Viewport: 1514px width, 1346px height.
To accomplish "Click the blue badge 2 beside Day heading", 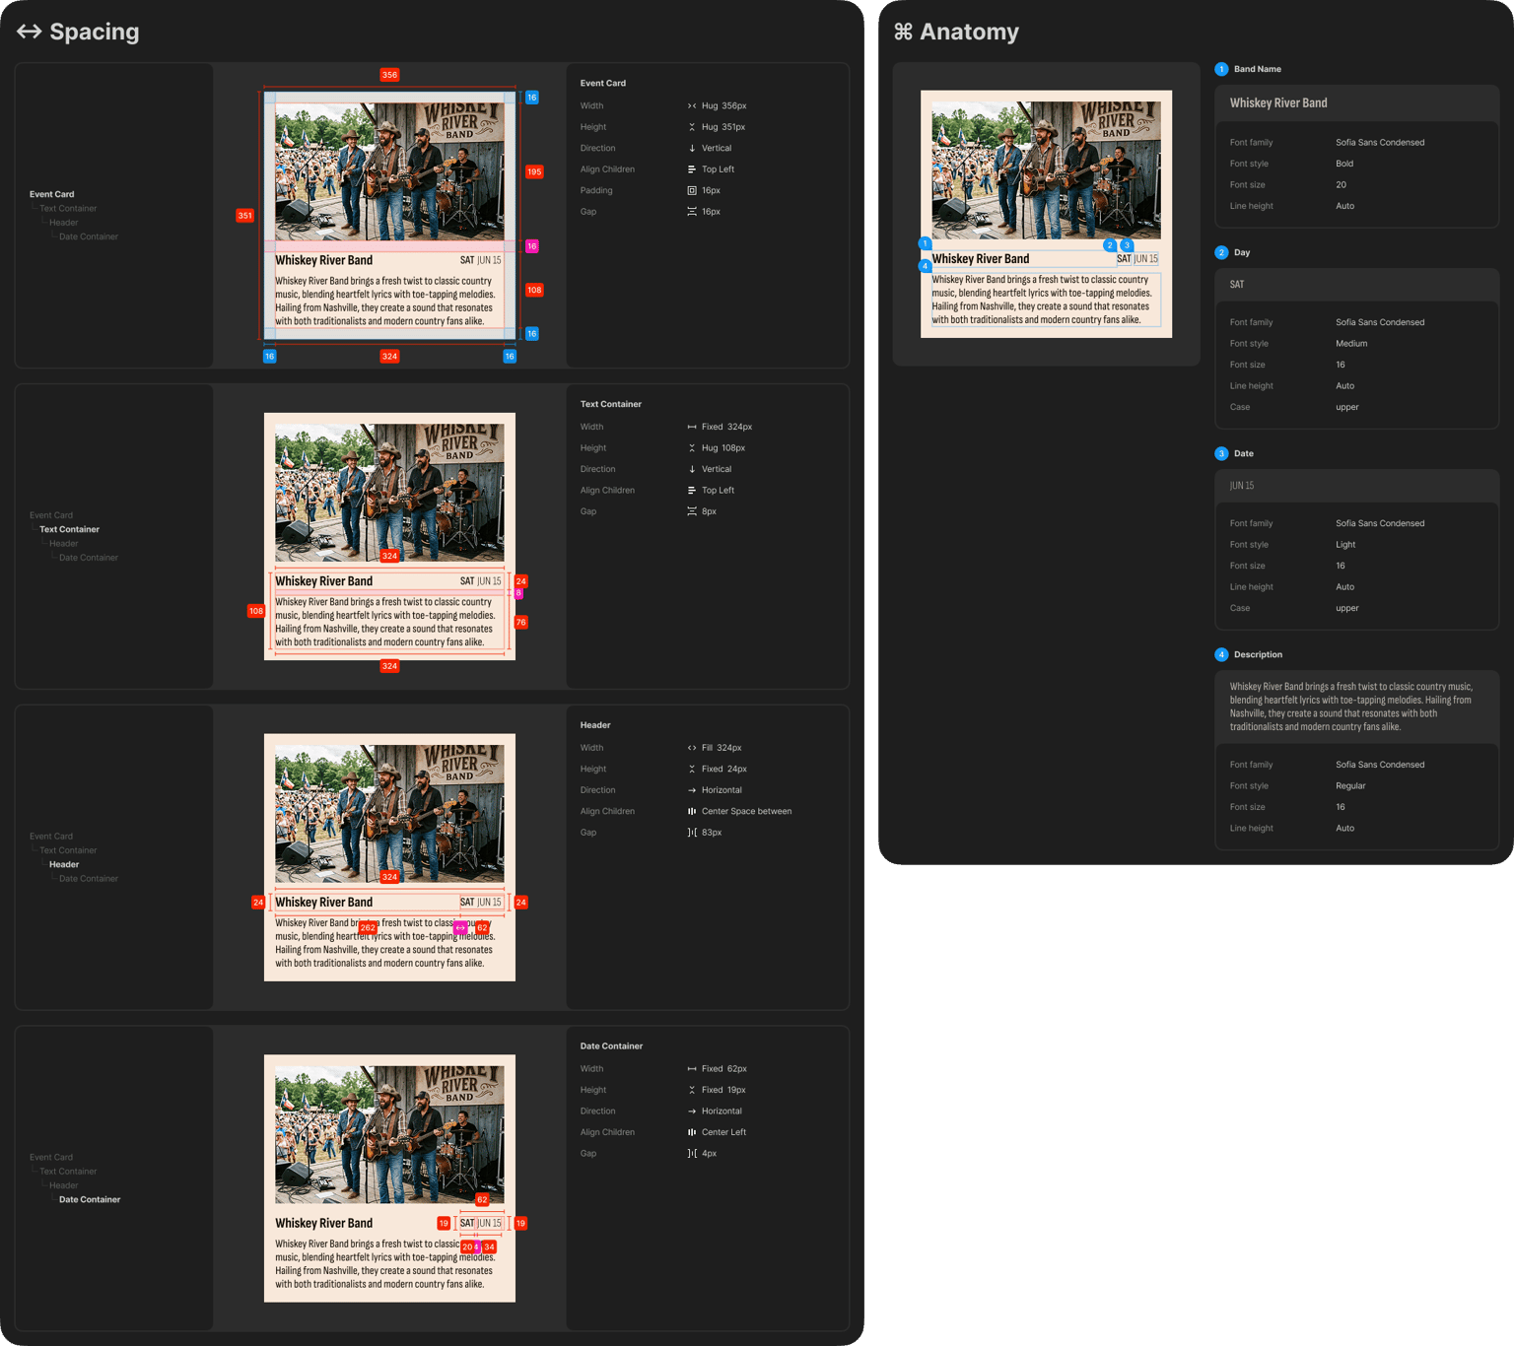I will (x=1221, y=252).
